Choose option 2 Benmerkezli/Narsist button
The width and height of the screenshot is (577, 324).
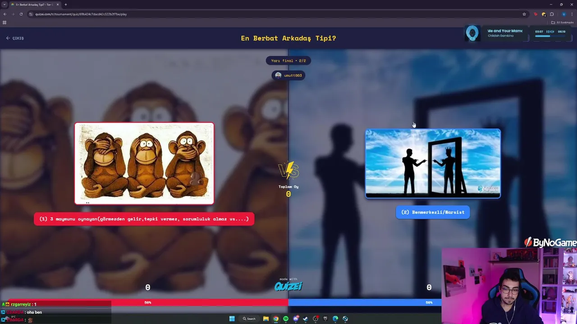pyautogui.click(x=433, y=212)
